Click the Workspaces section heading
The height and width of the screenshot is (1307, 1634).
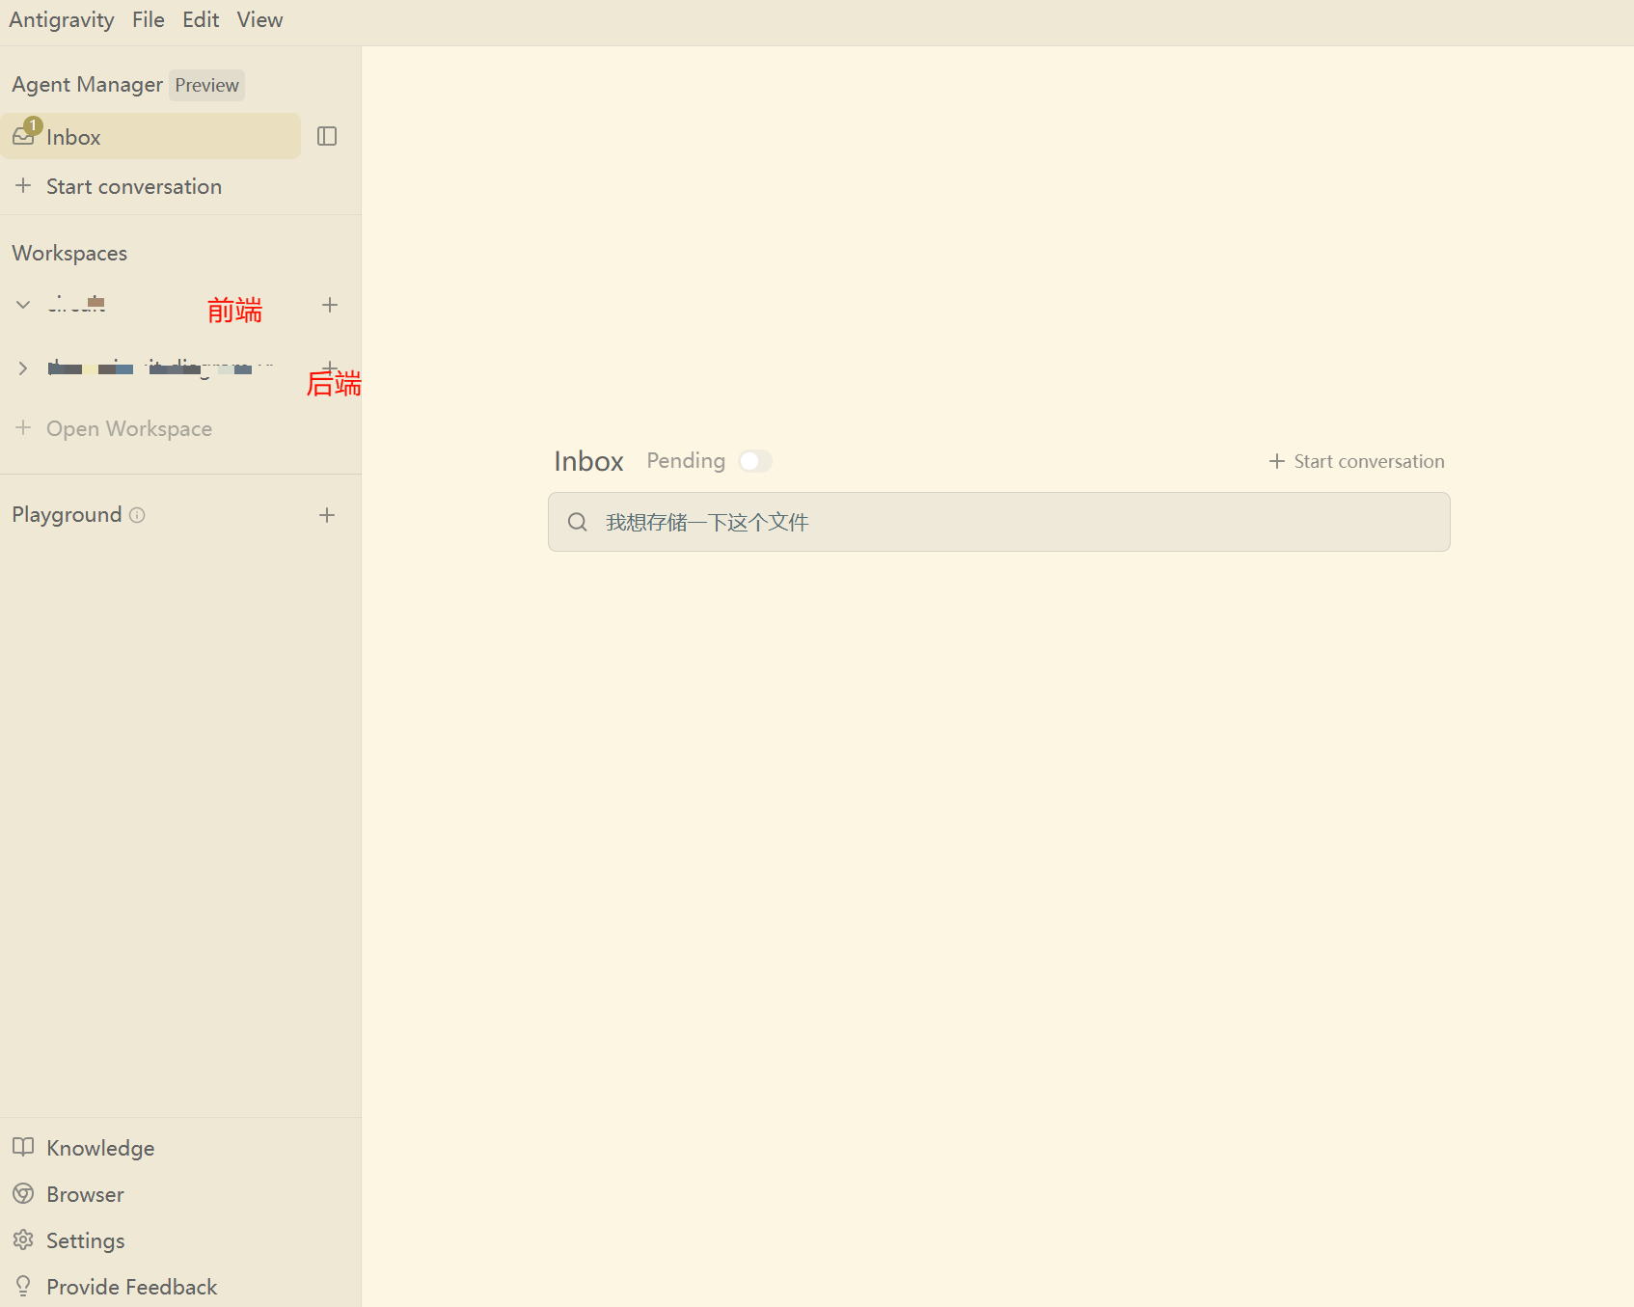tap(69, 253)
